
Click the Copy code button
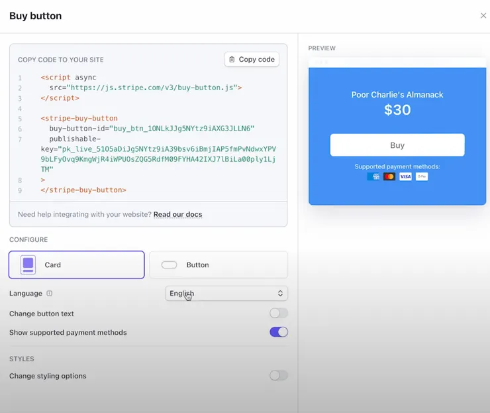(x=252, y=59)
